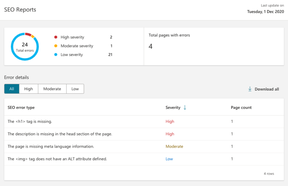
Task: Click the SEO error type column header
Action: [21, 108]
